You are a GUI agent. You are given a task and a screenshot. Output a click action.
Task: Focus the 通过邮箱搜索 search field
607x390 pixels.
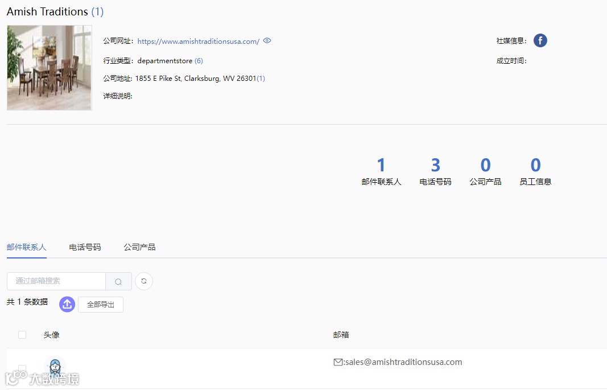coord(56,281)
